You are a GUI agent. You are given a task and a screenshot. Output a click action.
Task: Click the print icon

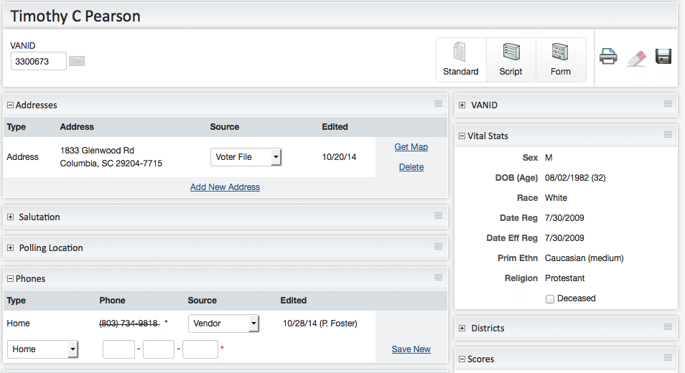click(608, 57)
